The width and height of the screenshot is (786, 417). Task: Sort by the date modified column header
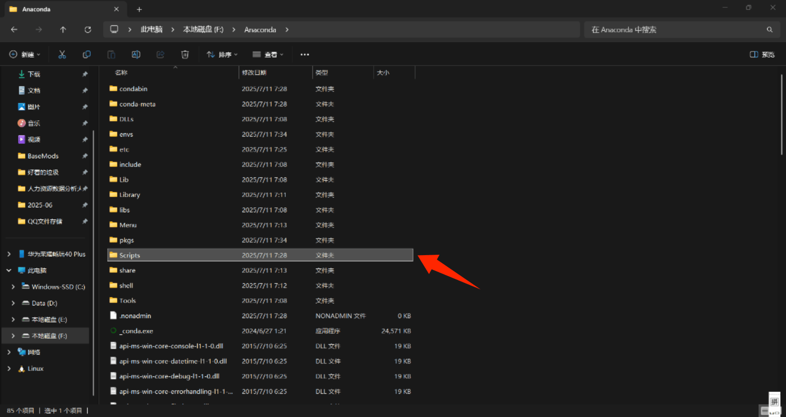point(254,72)
